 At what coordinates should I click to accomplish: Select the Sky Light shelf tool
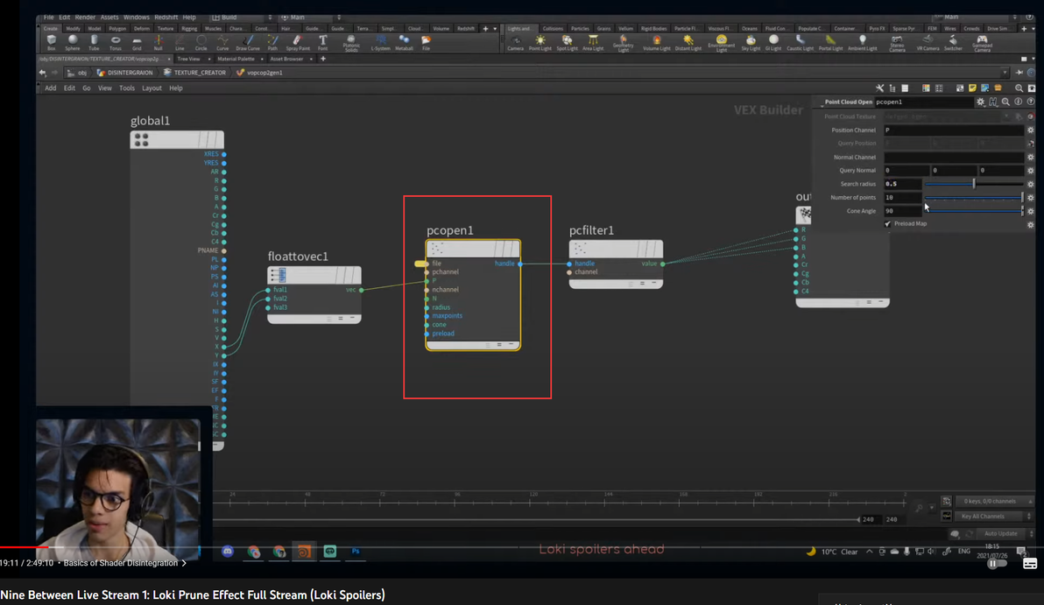click(751, 42)
